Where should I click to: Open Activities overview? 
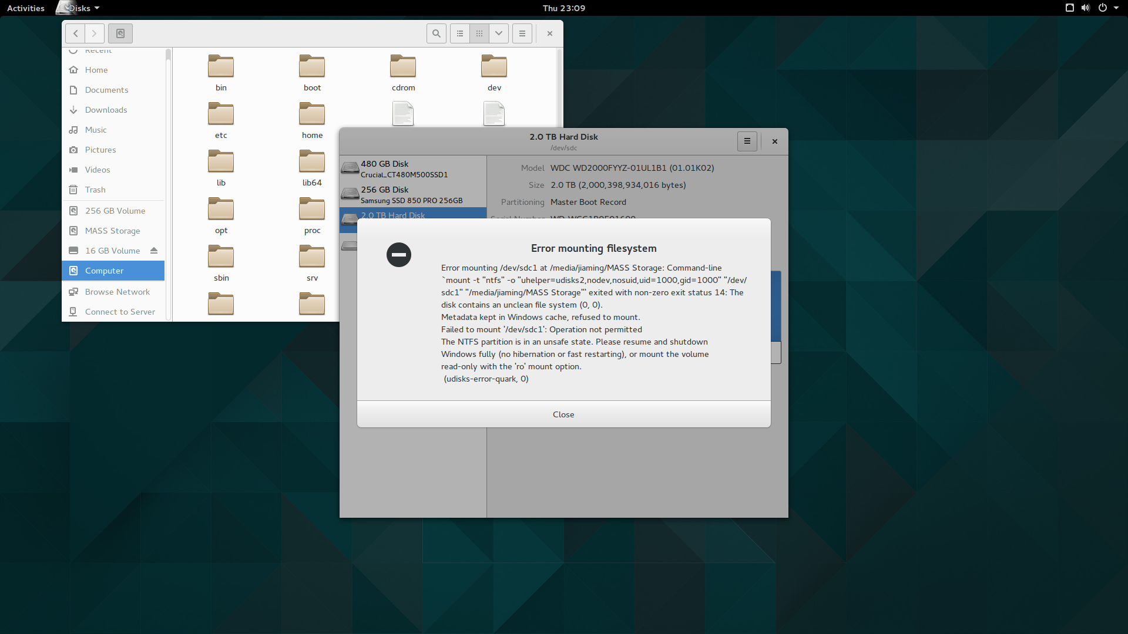coord(26,8)
